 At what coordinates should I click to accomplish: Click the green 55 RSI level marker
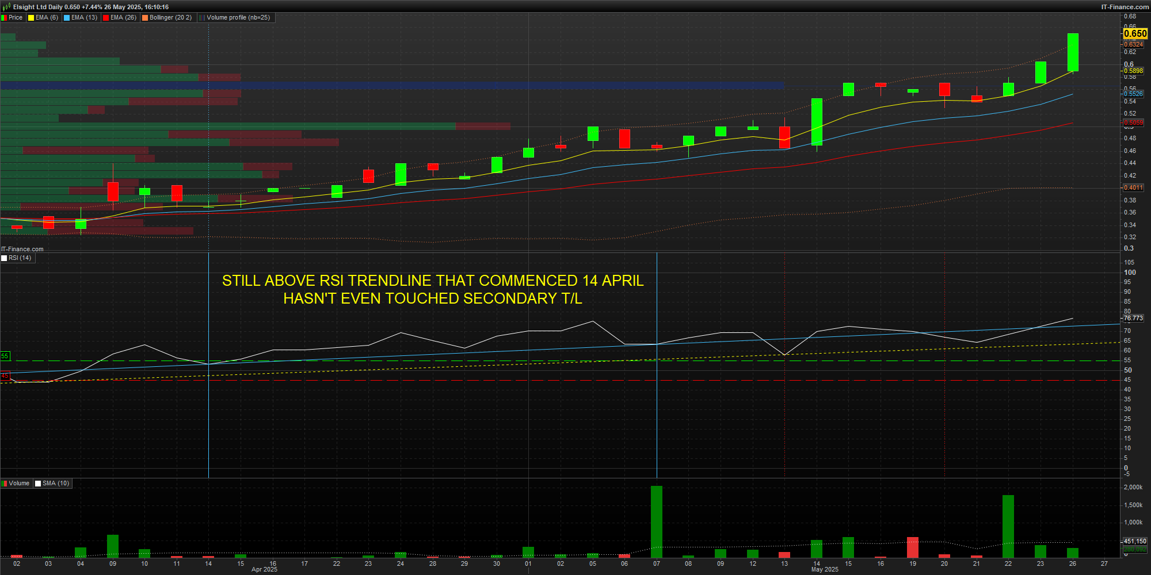point(5,356)
